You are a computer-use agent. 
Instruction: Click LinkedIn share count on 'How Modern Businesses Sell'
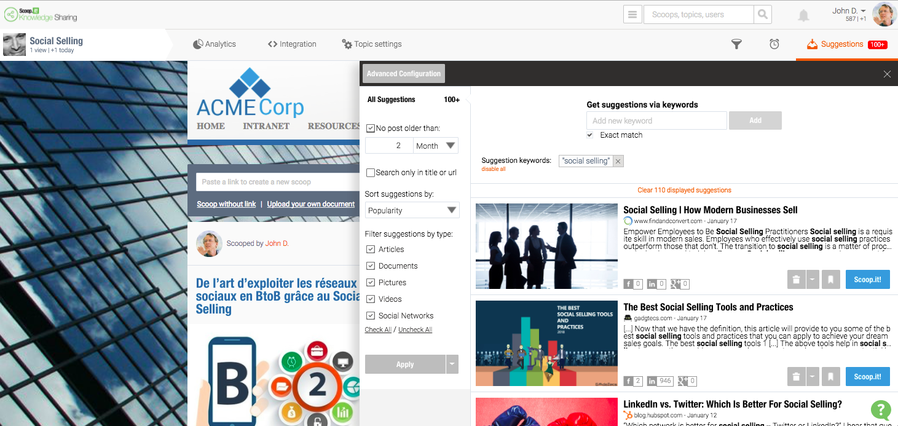click(x=656, y=284)
